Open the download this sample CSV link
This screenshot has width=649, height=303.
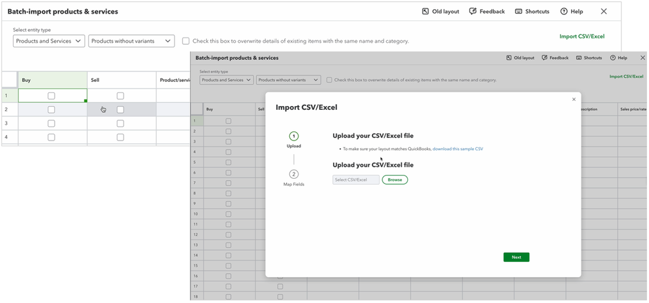click(x=458, y=149)
